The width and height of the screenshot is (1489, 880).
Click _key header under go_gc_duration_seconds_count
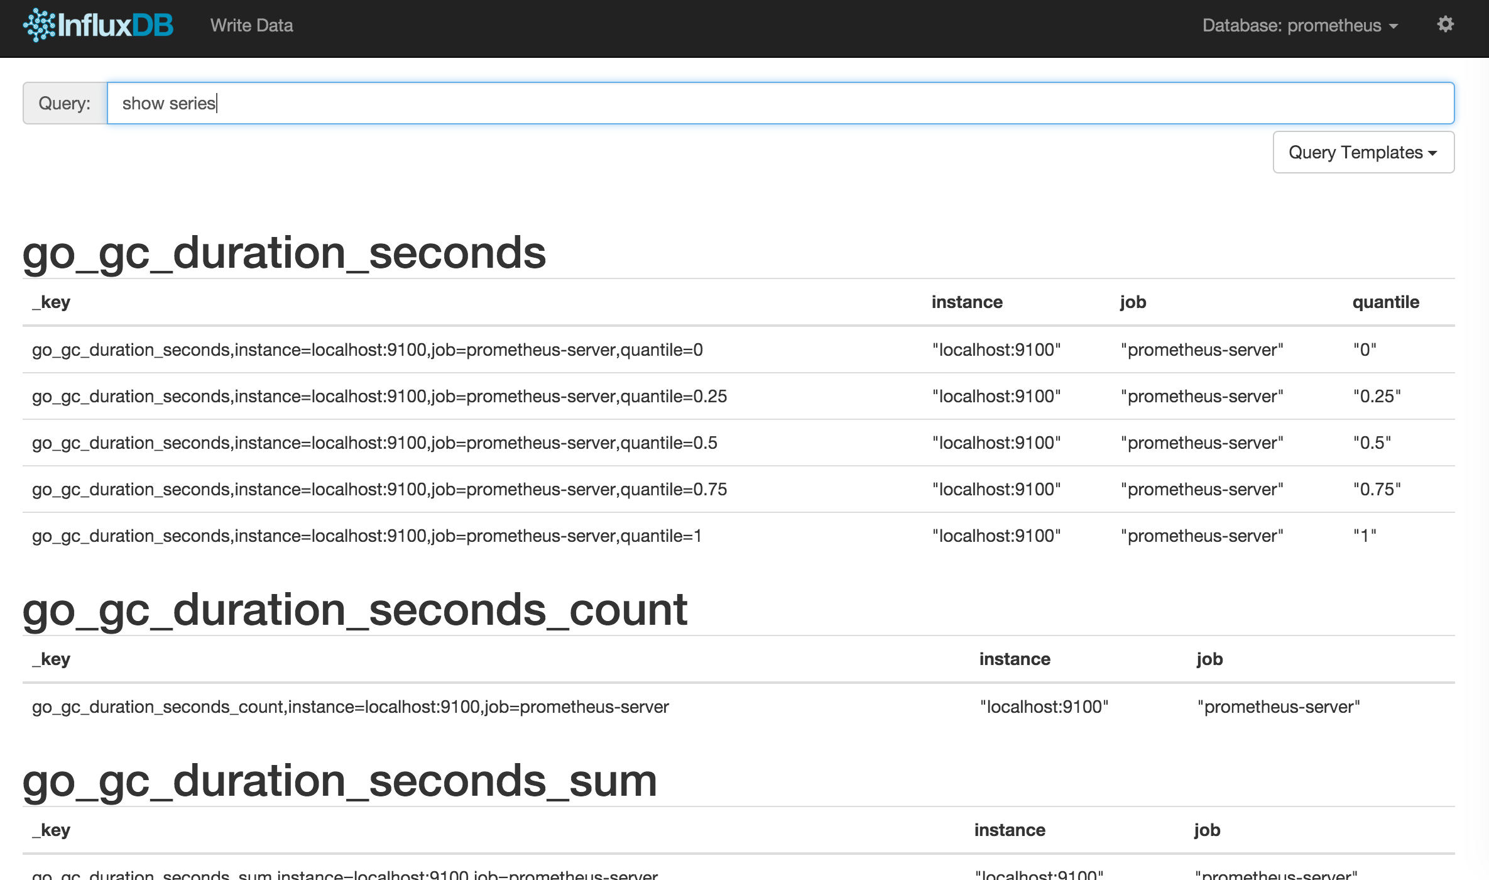(52, 659)
